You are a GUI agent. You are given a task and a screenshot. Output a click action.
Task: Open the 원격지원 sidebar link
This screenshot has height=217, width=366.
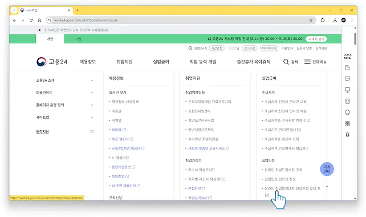point(42,132)
